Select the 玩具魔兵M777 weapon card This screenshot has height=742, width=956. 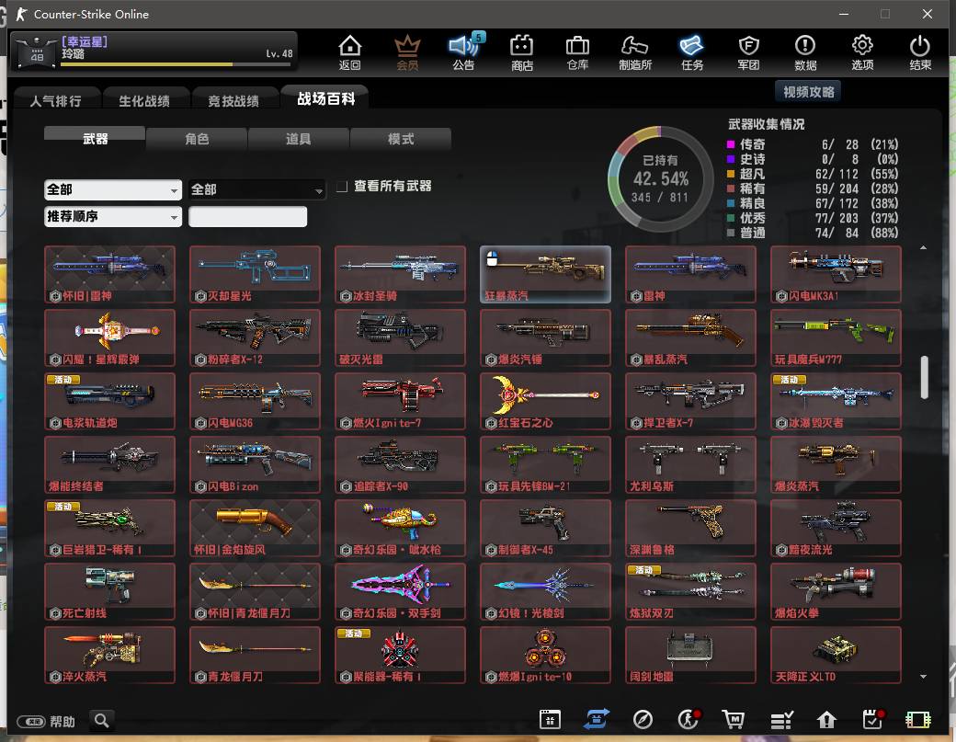coord(836,337)
